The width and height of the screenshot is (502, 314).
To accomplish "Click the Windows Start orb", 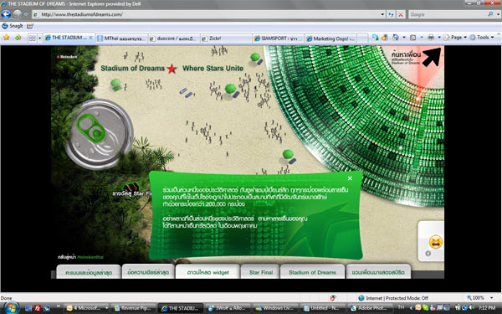I will point(12,308).
